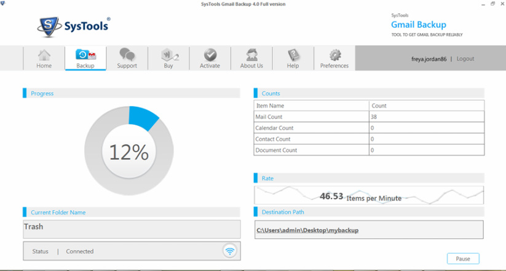Click the Mail Count value 38
506x271 pixels.
(374, 117)
